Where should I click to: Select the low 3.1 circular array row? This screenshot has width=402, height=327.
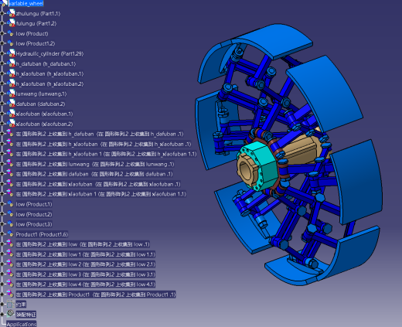(x=86, y=274)
